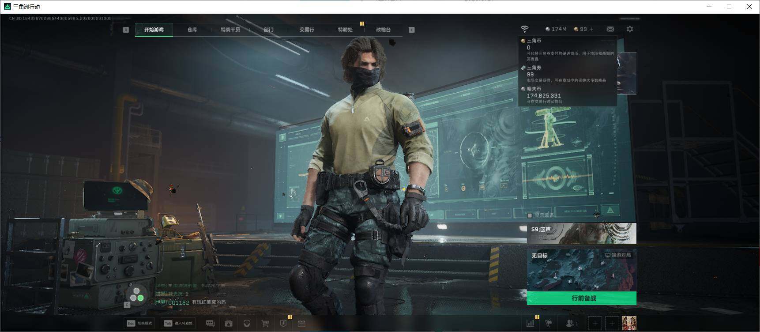Open chat message from CQ1192
The image size is (760, 332).
click(x=190, y=302)
